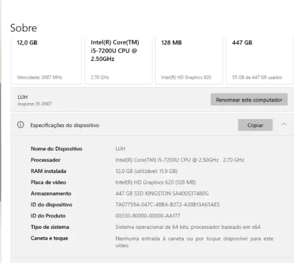Click the LUH value beside Nome do Dispositivo

[x=121, y=149]
